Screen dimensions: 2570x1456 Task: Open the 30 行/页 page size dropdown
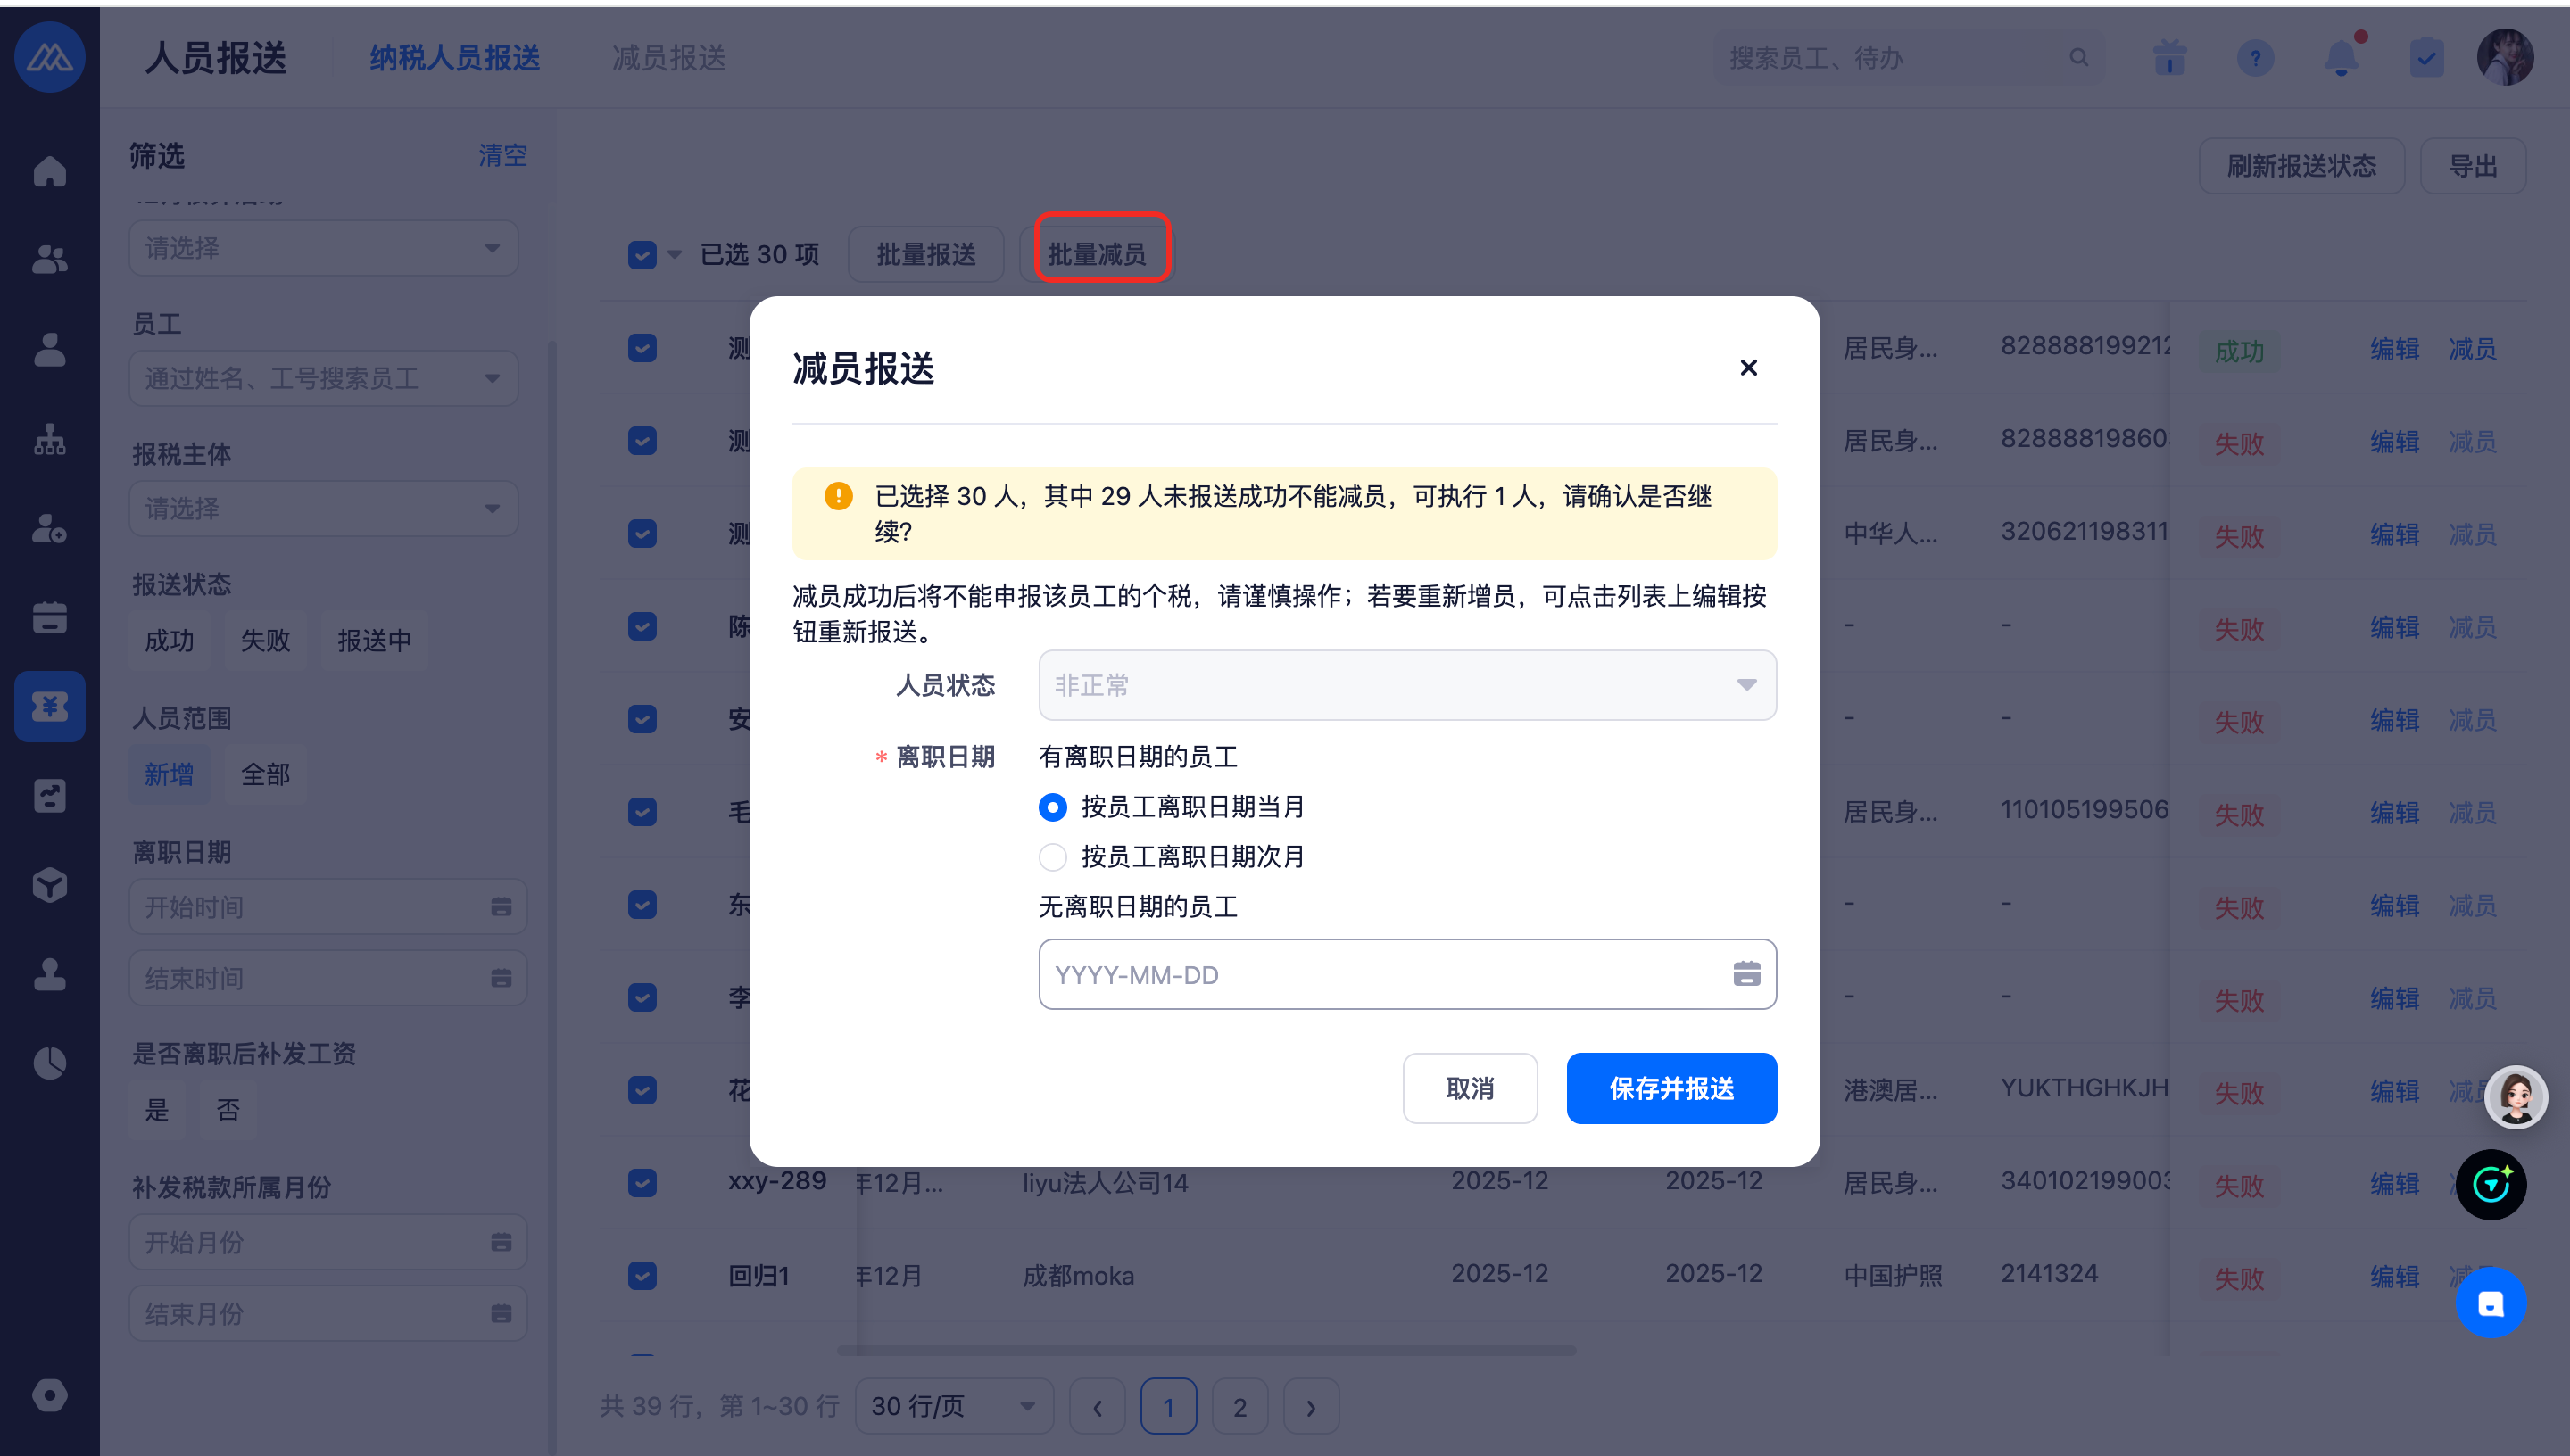[x=953, y=1406]
